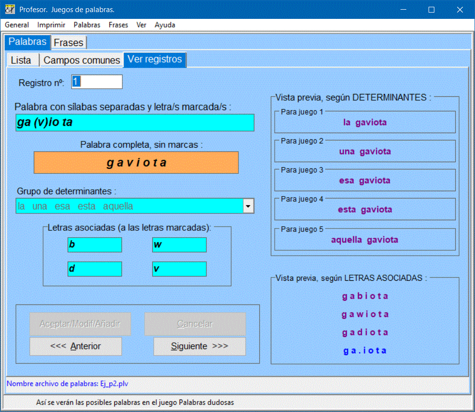
Task: Switch to the Lista tab
Action: click(x=21, y=60)
